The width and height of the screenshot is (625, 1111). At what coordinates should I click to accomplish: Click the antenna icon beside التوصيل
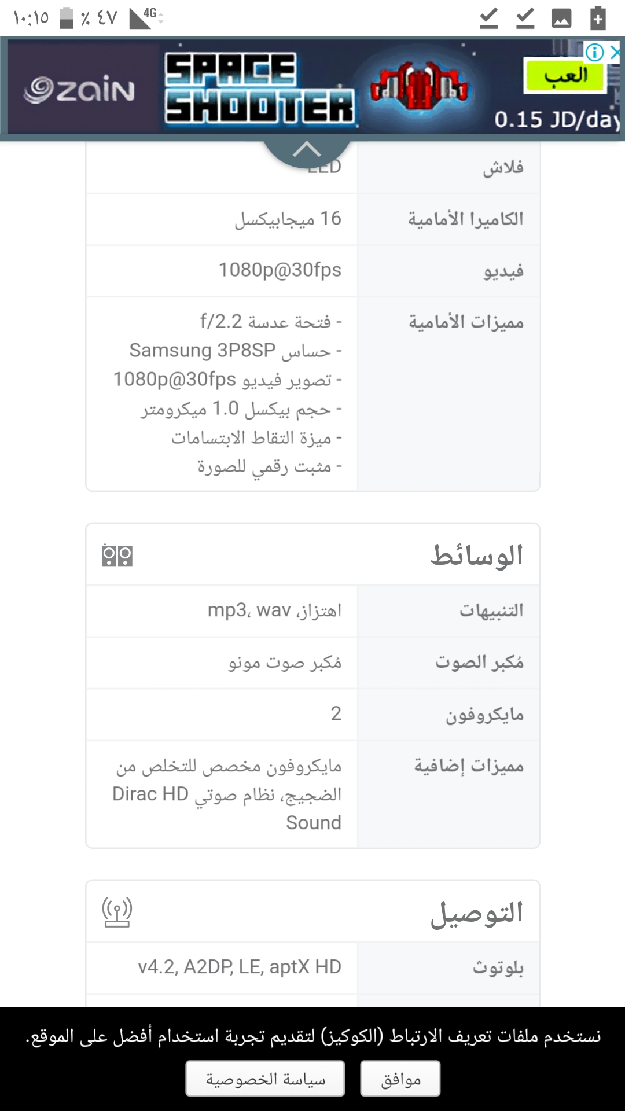[x=117, y=913]
